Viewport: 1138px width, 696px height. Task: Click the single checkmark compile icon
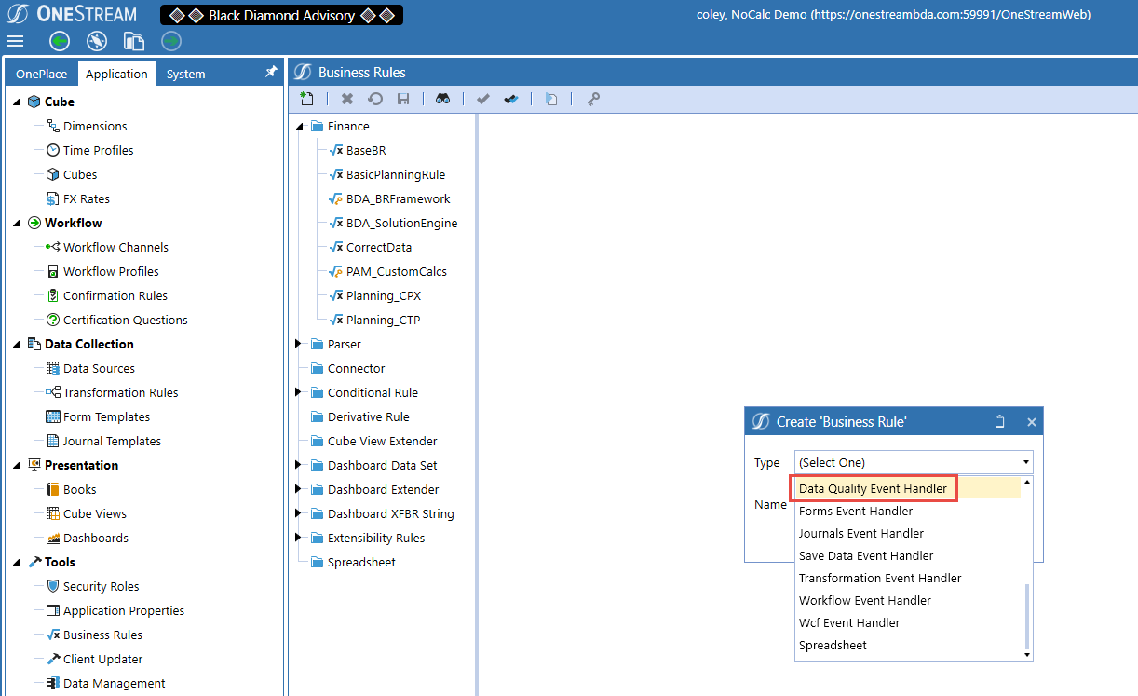point(482,99)
